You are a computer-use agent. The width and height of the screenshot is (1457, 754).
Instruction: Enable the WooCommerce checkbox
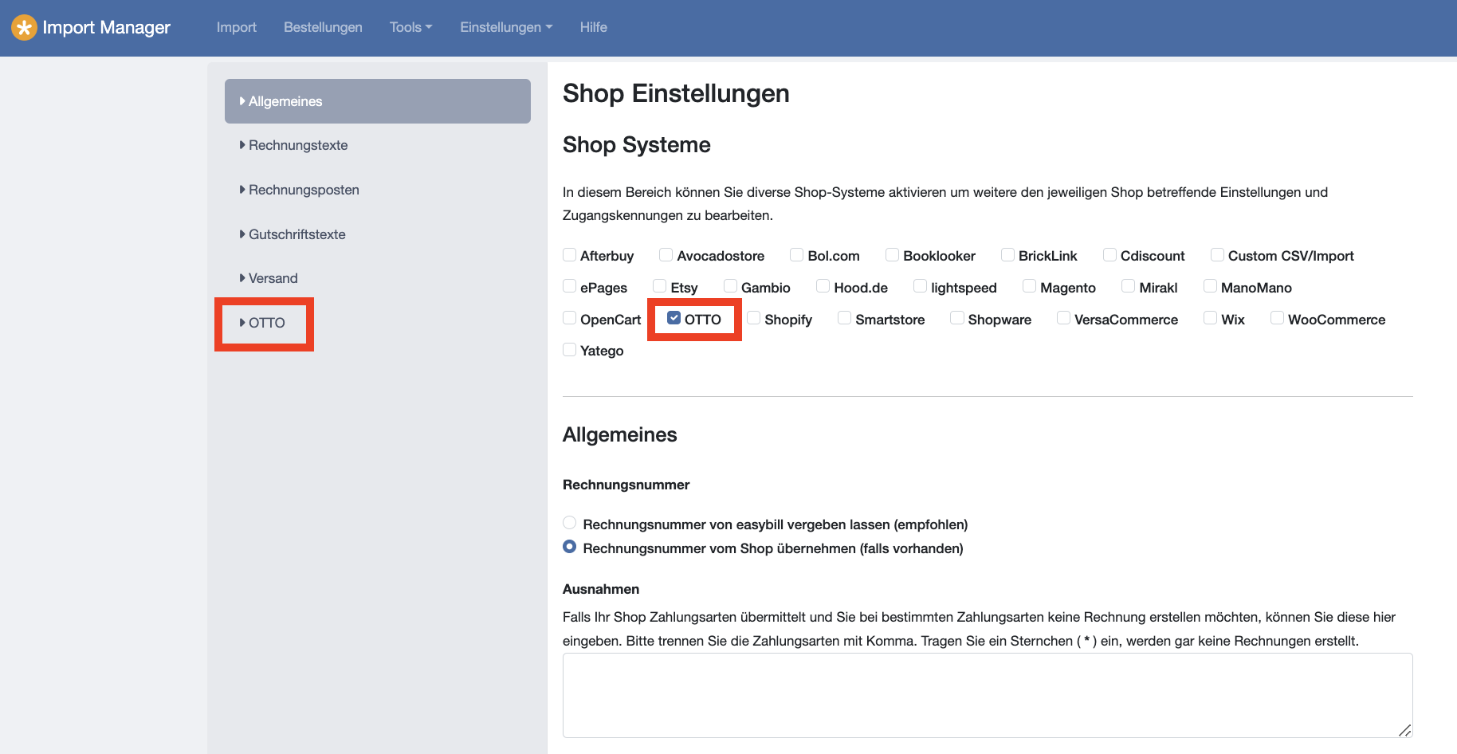pos(1278,318)
